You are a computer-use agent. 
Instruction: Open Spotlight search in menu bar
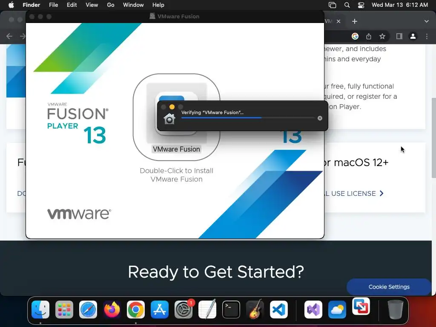pos(347,5)
